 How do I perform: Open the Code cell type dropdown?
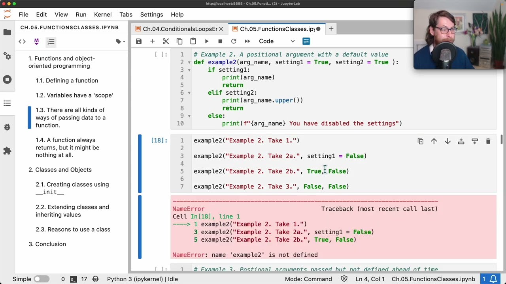277,41
